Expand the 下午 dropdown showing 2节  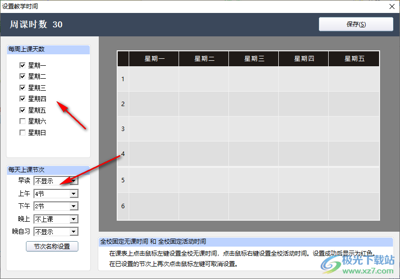point(56,206)
